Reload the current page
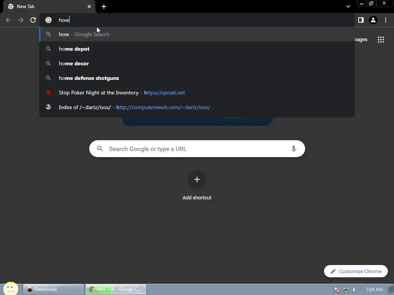This screenshot has width=394, height=295. (33, 20)
